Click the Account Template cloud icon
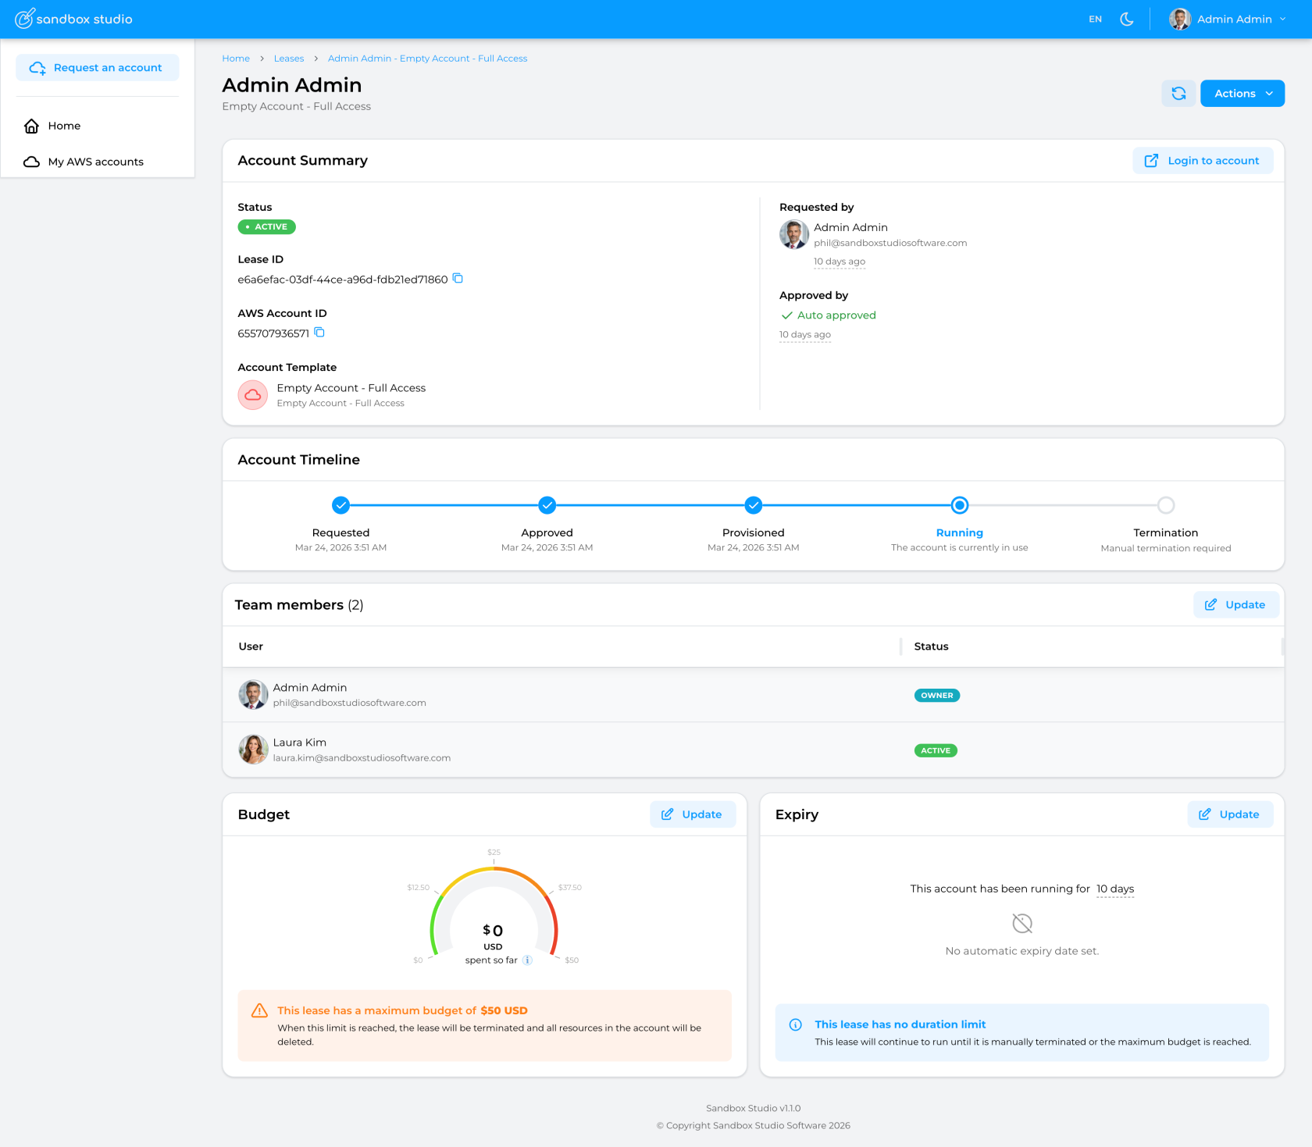 click(253, 395)
